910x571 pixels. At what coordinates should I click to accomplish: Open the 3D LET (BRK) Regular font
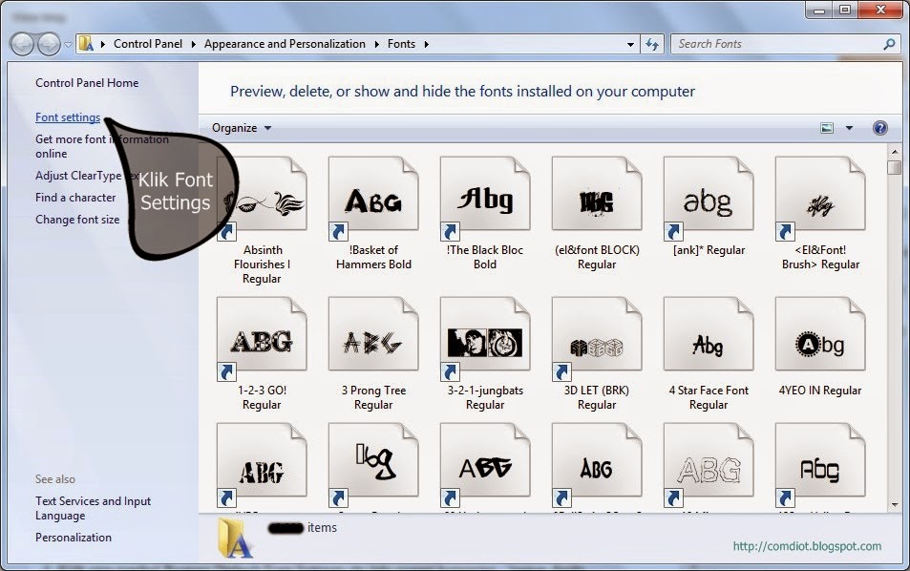tap(596, 332)
